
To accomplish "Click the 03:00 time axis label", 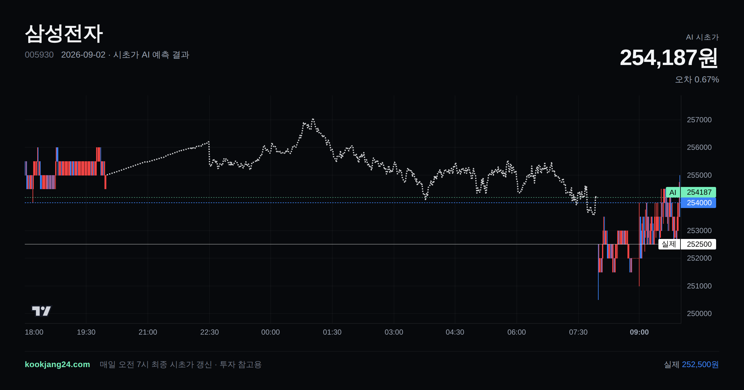I will [394, 332].
